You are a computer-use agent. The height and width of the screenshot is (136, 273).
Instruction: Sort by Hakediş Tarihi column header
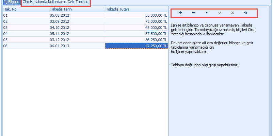point(77,9)
